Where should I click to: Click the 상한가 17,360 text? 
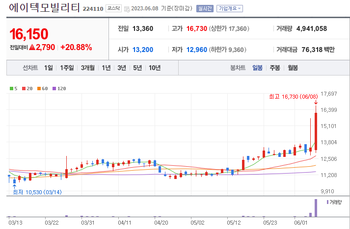[x=229, y=28]
